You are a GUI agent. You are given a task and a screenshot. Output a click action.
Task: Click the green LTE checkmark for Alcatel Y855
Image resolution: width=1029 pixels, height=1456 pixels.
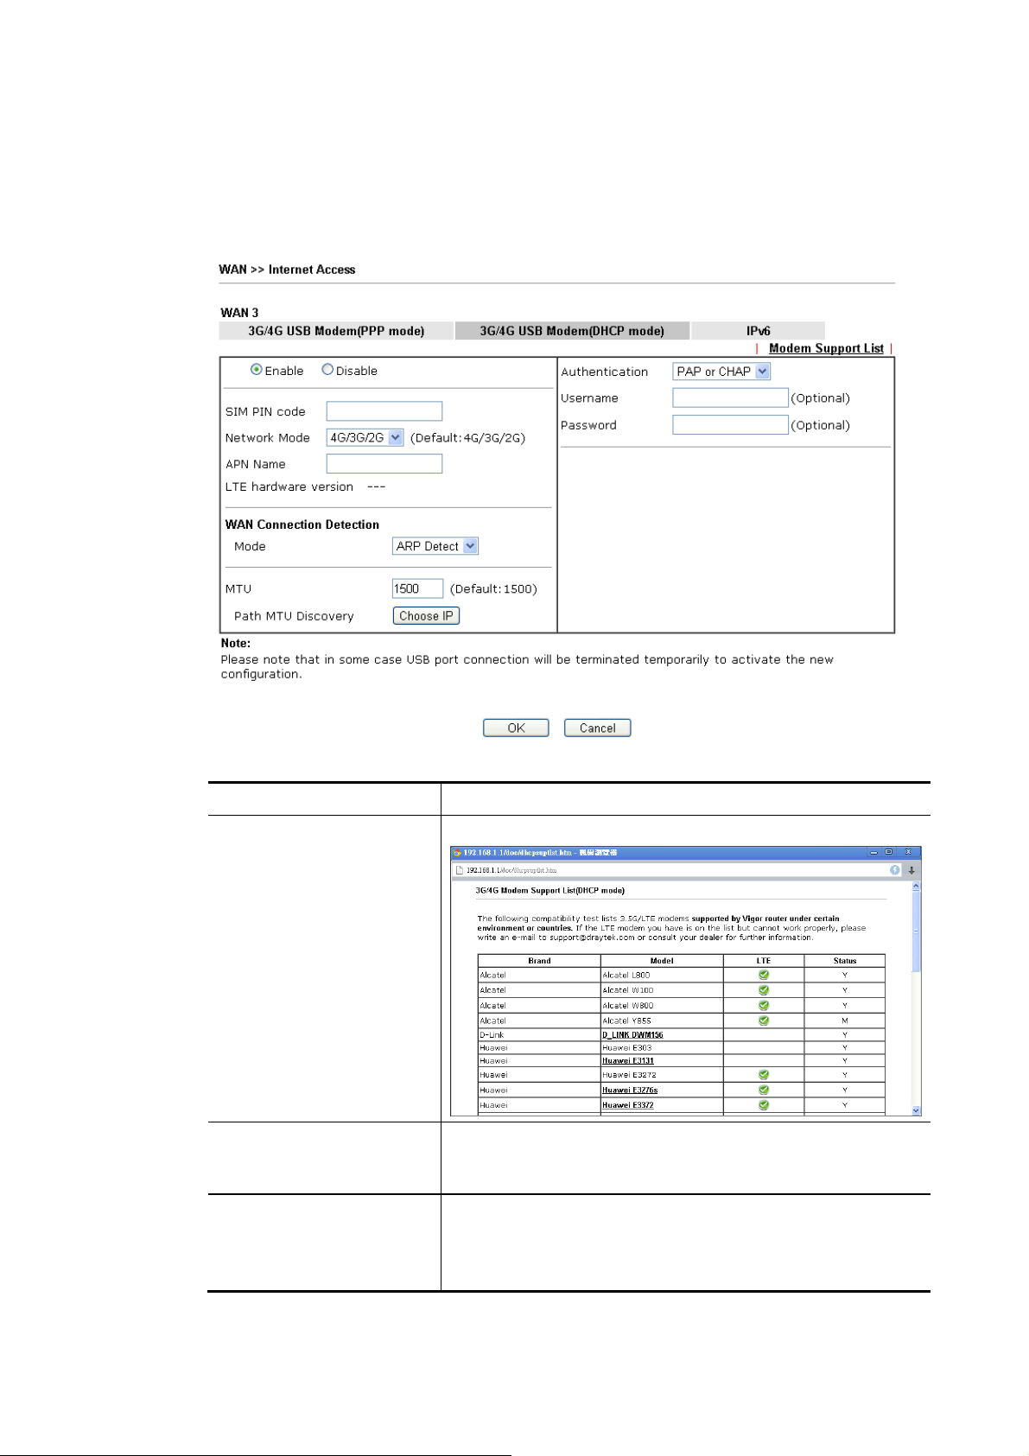pos(764,1020)
